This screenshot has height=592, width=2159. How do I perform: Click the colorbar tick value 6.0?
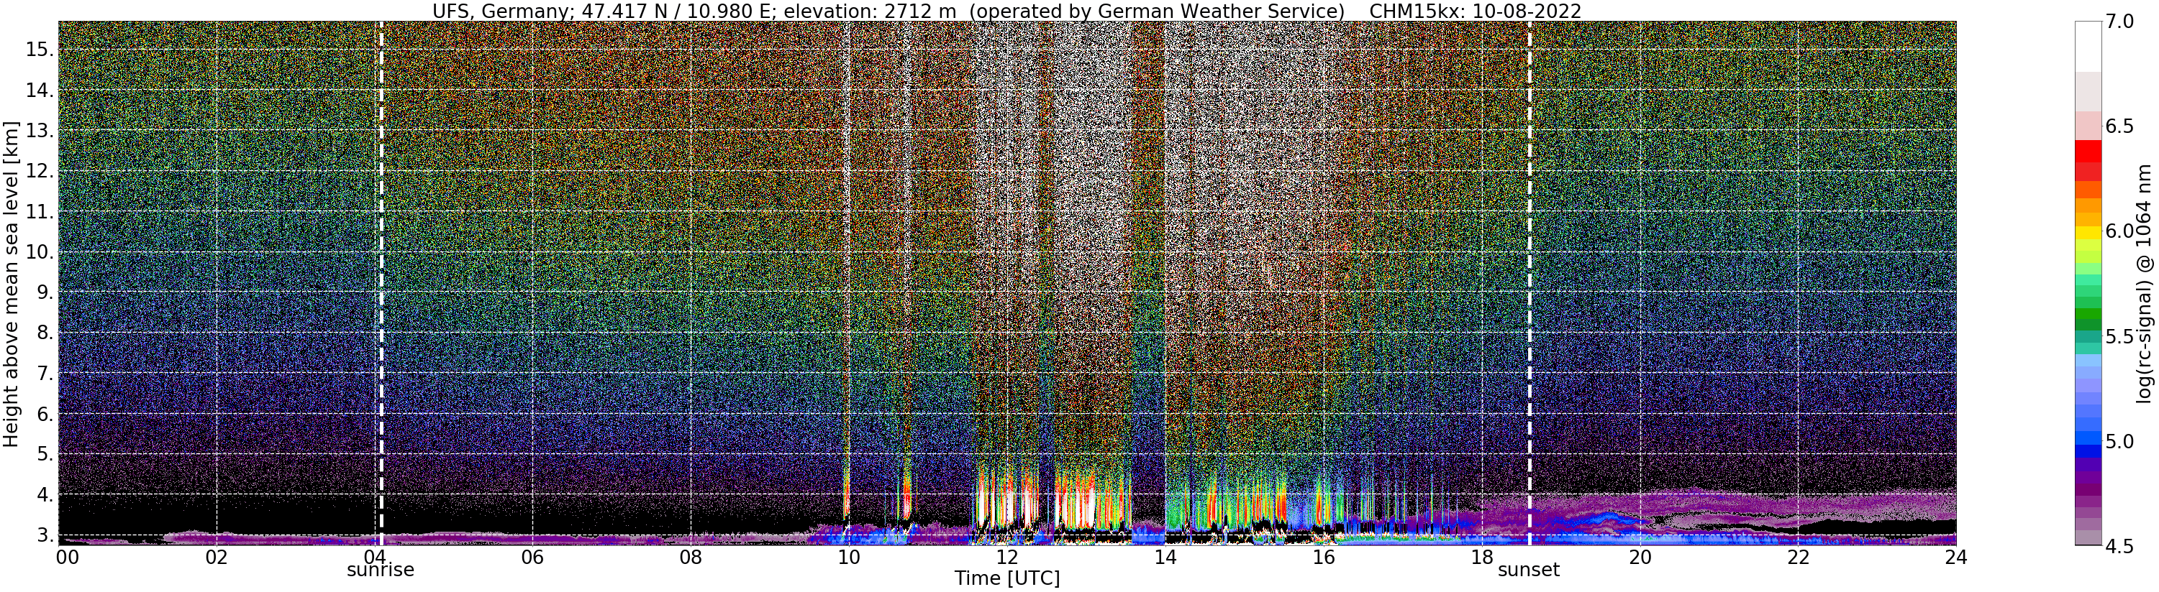pyautogui.click(x=2119, y=231)
